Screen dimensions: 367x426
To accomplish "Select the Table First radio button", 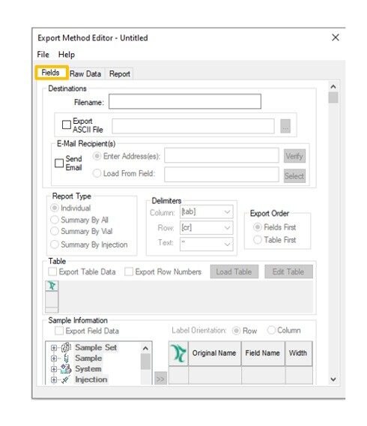I will (x=258, y=240).
